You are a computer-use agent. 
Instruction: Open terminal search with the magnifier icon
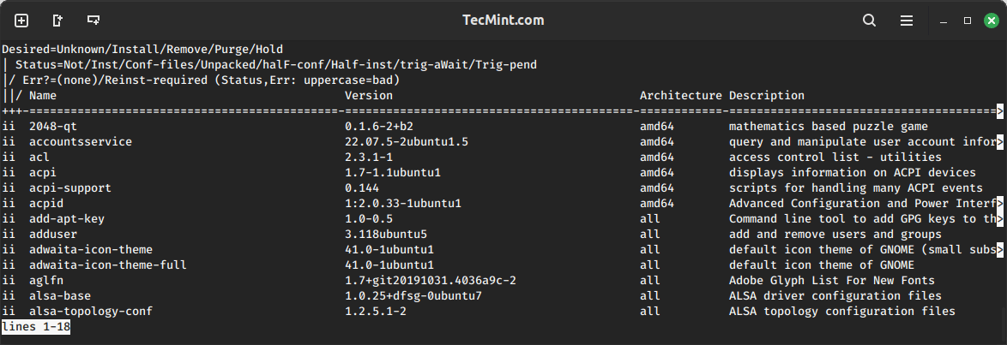(869, 20)
